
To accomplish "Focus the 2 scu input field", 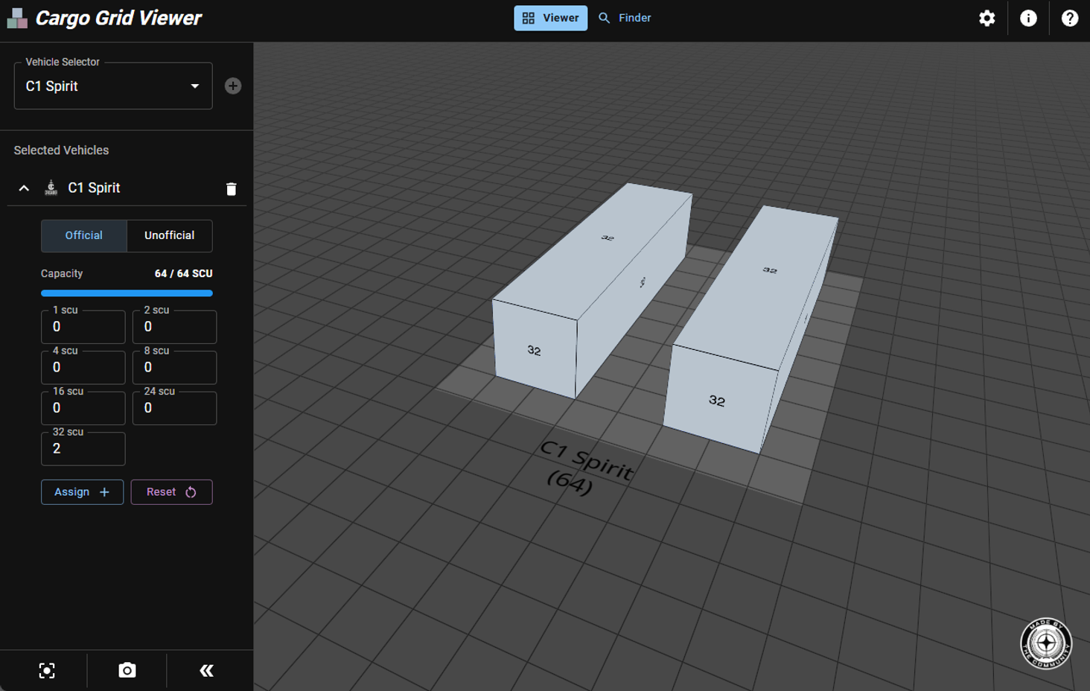I will (175, 327).
